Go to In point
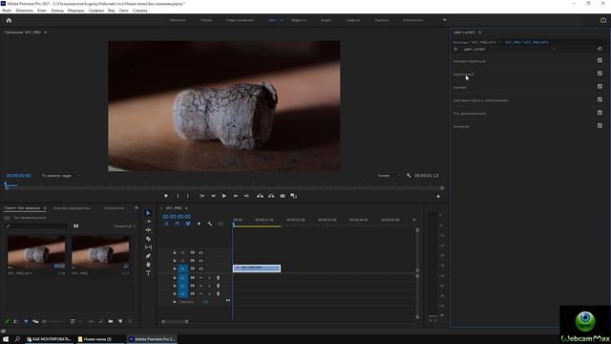Viewport: 611px width, 344px height. point(201,196)
